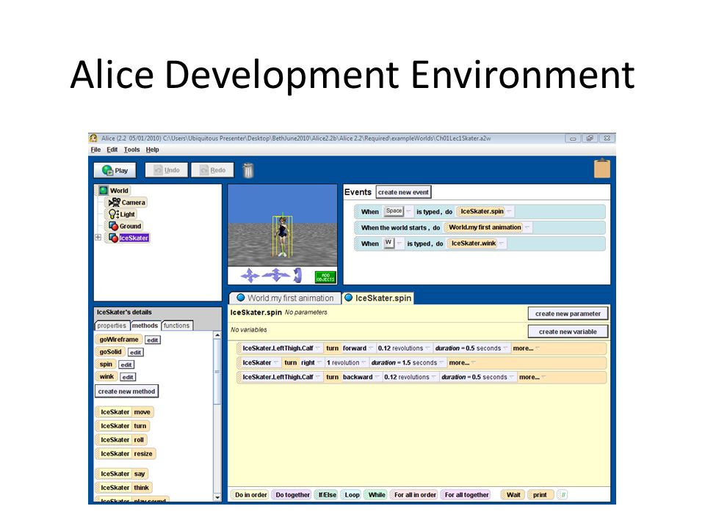Click the green Add Objects button
Image resolution: width=705 pixels, height=528 pixels.
click(325, 277)
